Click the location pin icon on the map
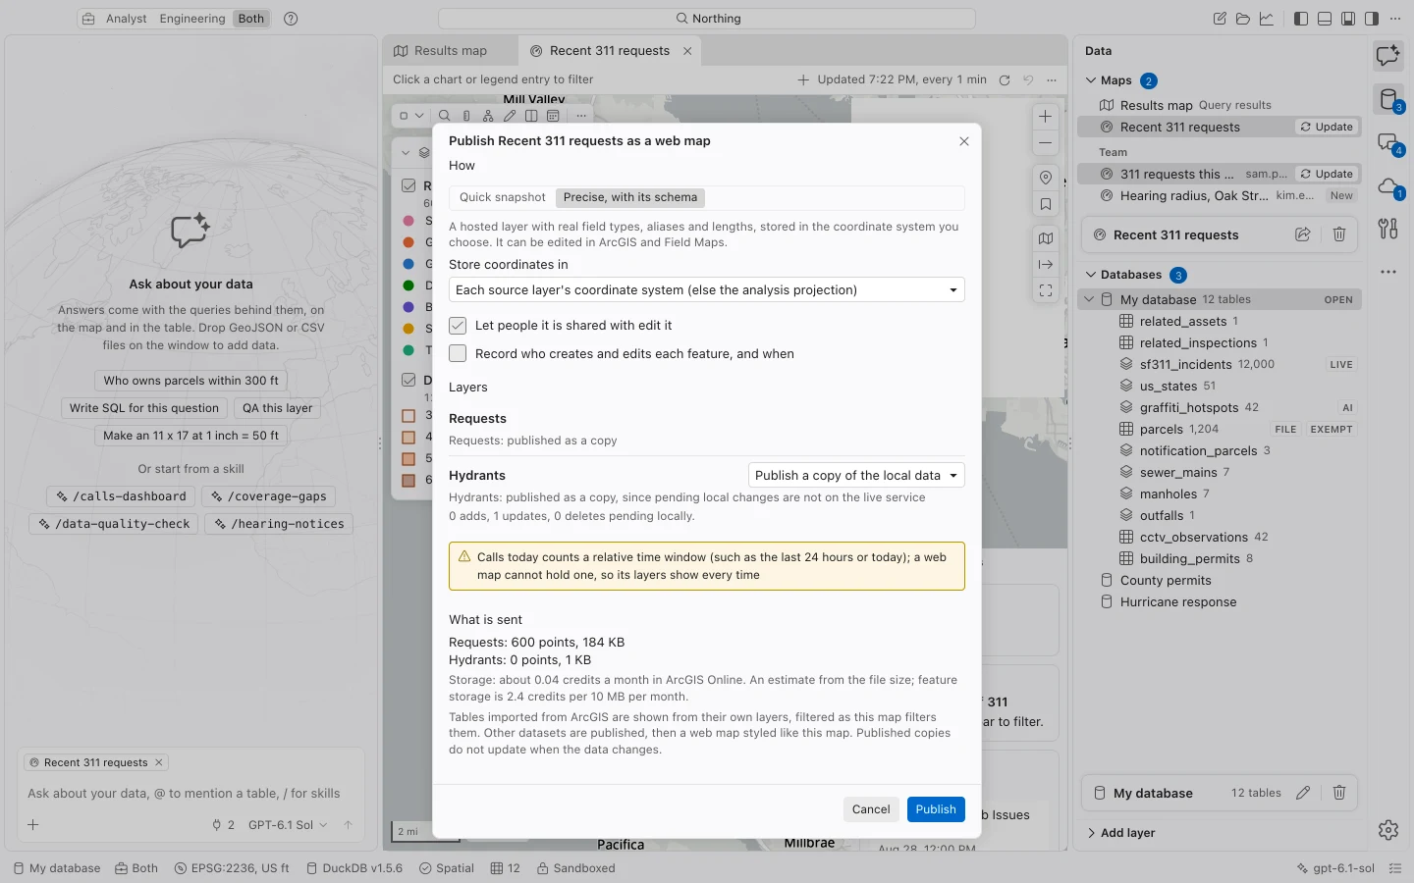The height and width of the screenshot is (883, 1414). (1046, 178)
